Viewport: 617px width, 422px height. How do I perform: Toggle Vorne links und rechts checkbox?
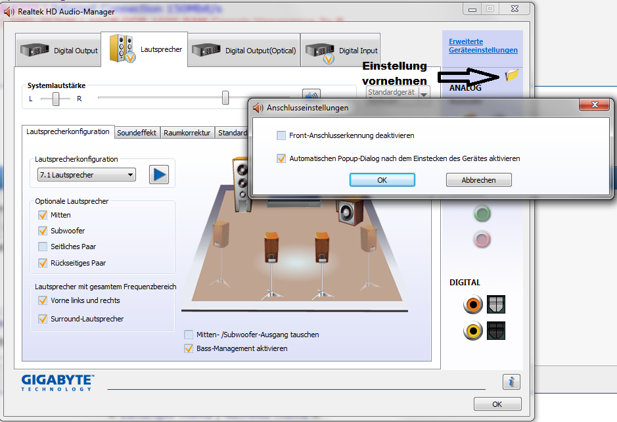click(43, 300)
